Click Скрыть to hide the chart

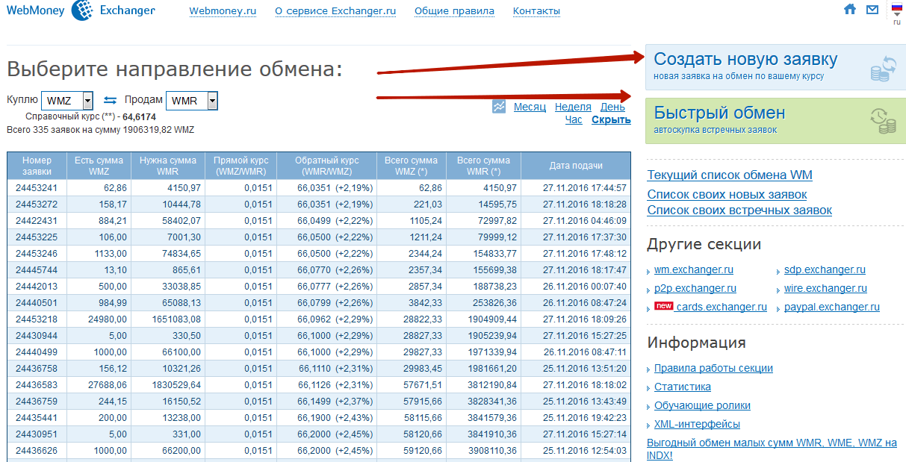point(611,119)
